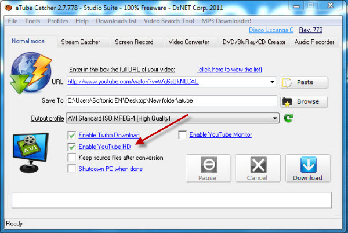The height and width of the screenshot is (233, 348).
Task: Open the Output profile dropdown
Action: click(275, 119)
